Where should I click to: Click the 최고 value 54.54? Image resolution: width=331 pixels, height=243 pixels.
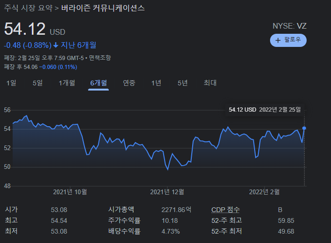[59, 220]
